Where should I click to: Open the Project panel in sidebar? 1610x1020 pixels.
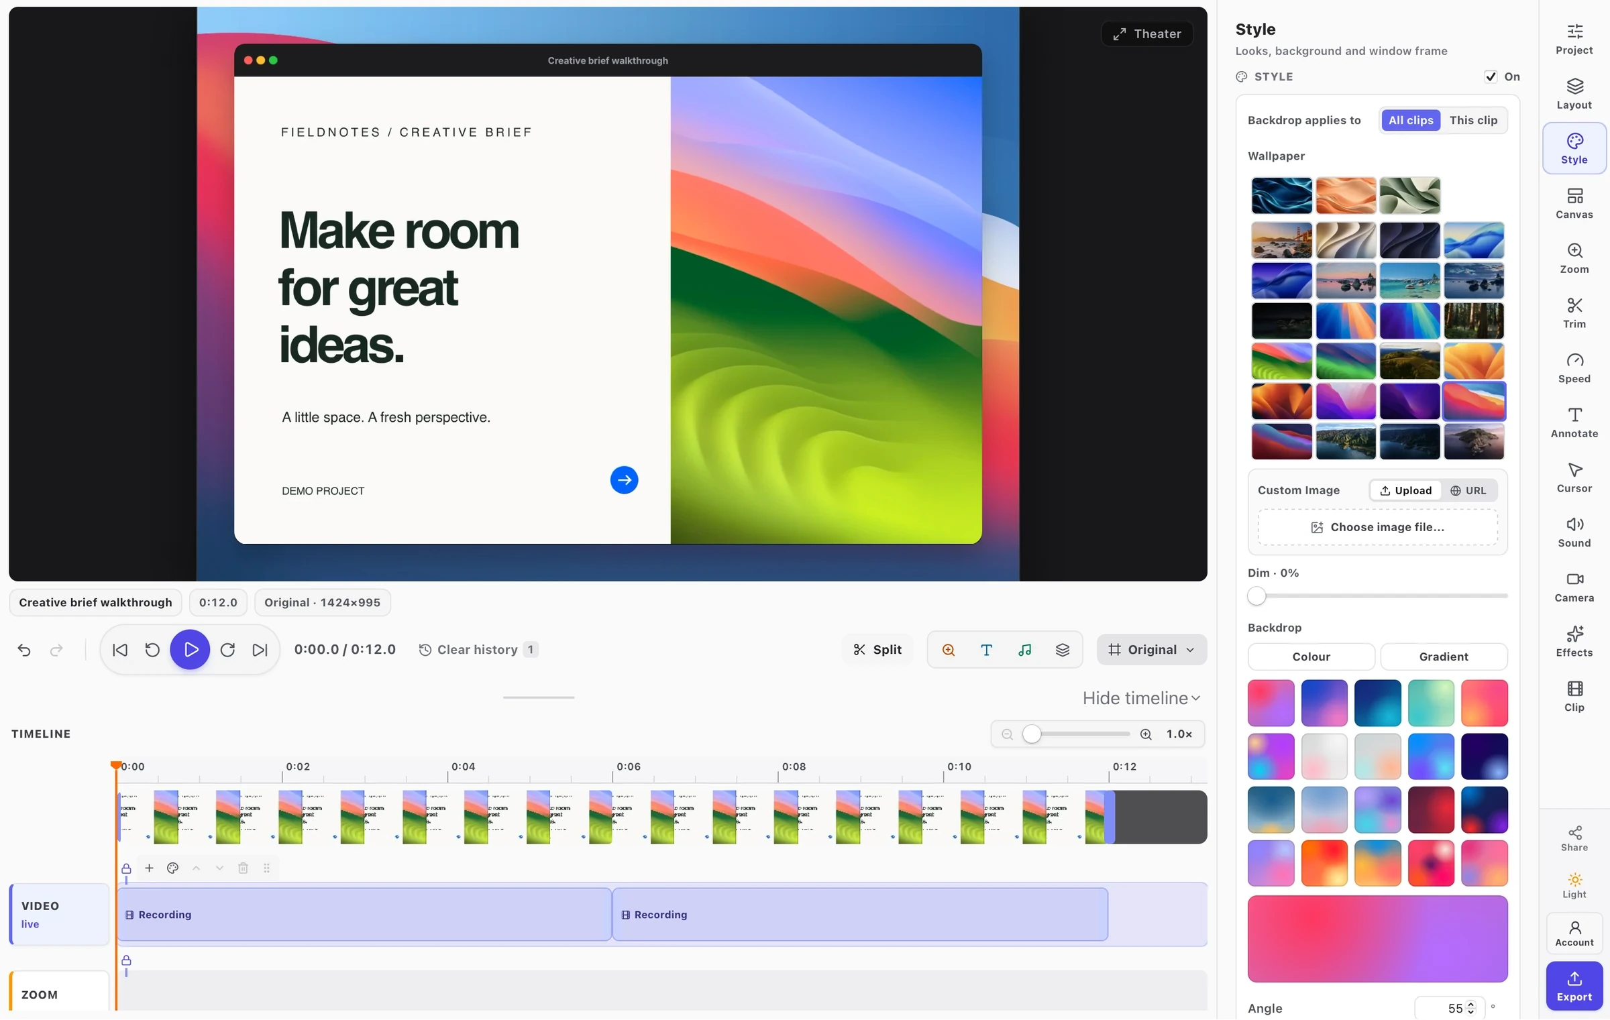pos(1574,39)
